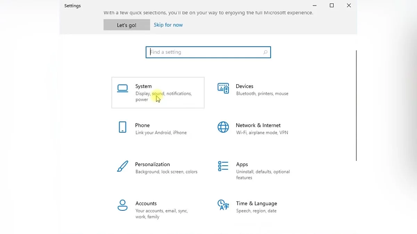The height and width of the screenshot is (234, 417).
Task: Select the Network & Internet title text
Action: tap(258, 125)
